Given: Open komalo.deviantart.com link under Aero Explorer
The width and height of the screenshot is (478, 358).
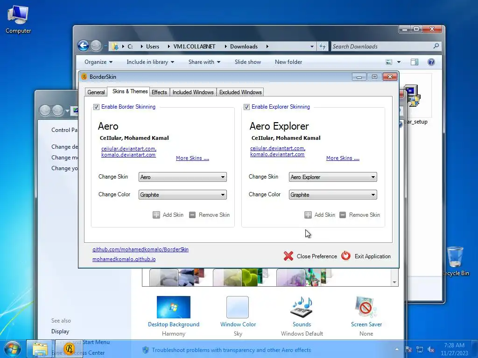Looking at the screenshot, I should pyautogui.click(x=277, y=154).
